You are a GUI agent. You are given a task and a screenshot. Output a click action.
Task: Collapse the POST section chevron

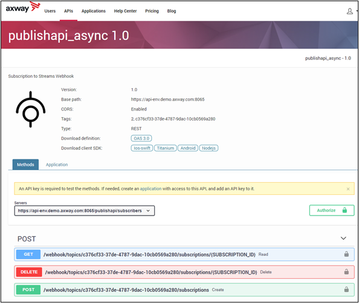pos(343,238)
